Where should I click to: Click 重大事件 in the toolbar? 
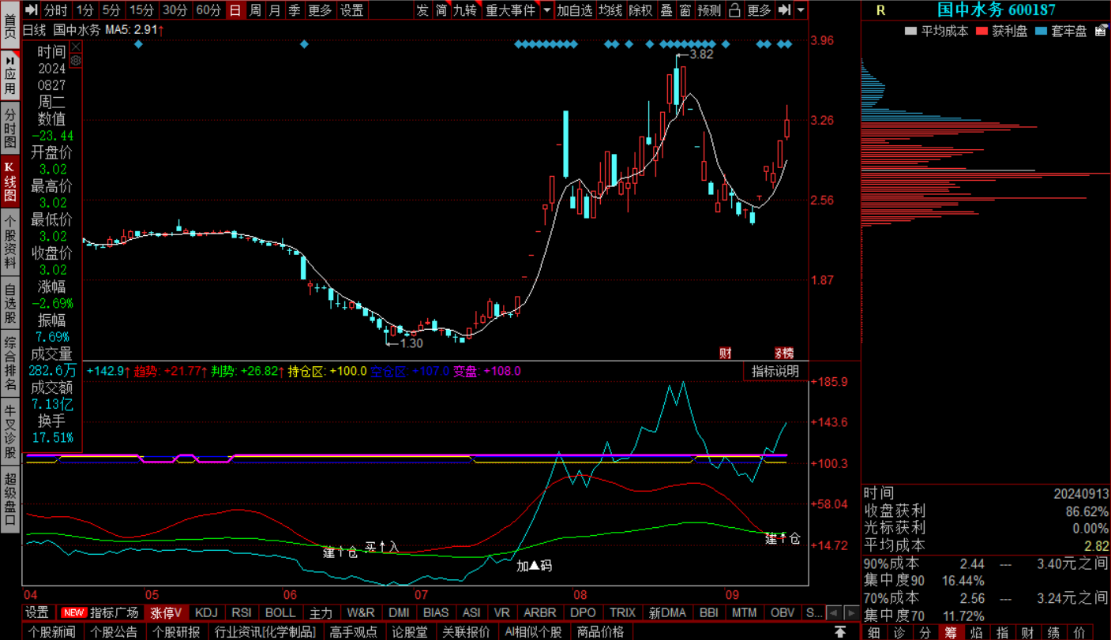tap(511, 10)
